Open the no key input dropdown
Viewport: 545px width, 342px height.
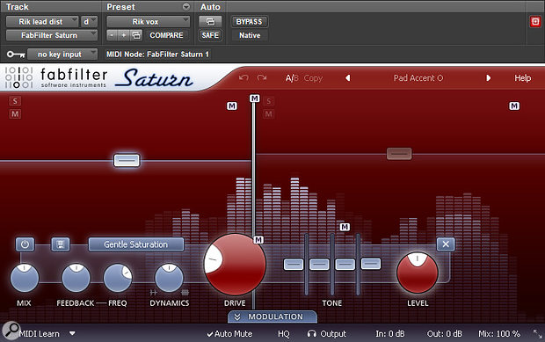click(62, 55)
